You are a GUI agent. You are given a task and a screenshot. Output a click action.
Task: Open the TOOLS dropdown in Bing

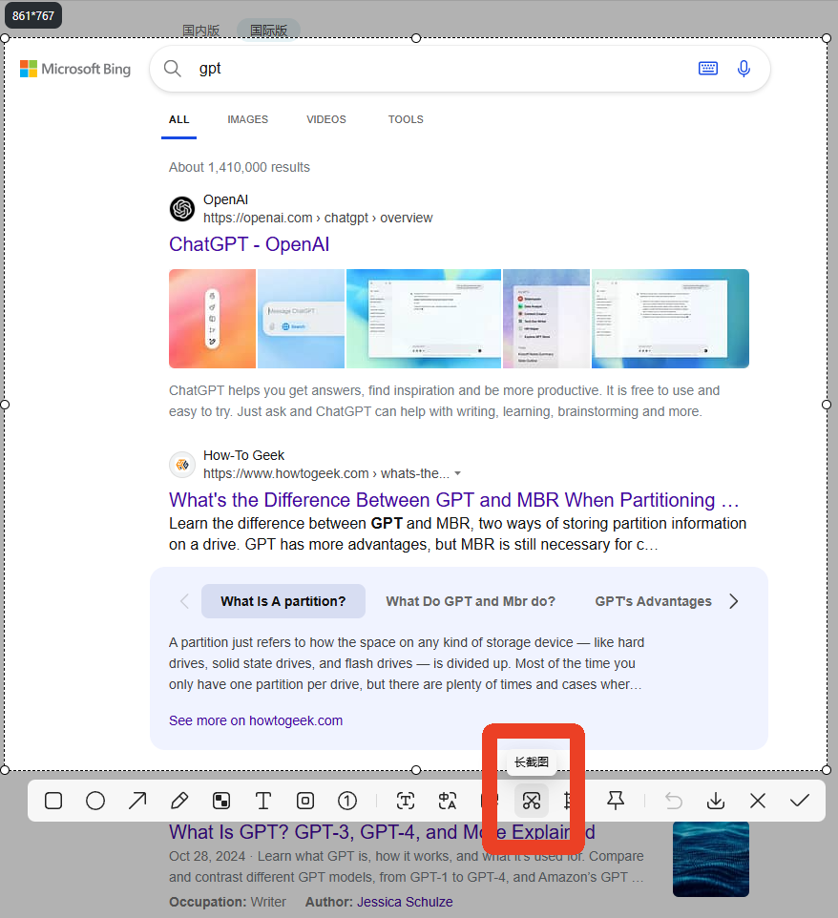click(x=406, y=119)
